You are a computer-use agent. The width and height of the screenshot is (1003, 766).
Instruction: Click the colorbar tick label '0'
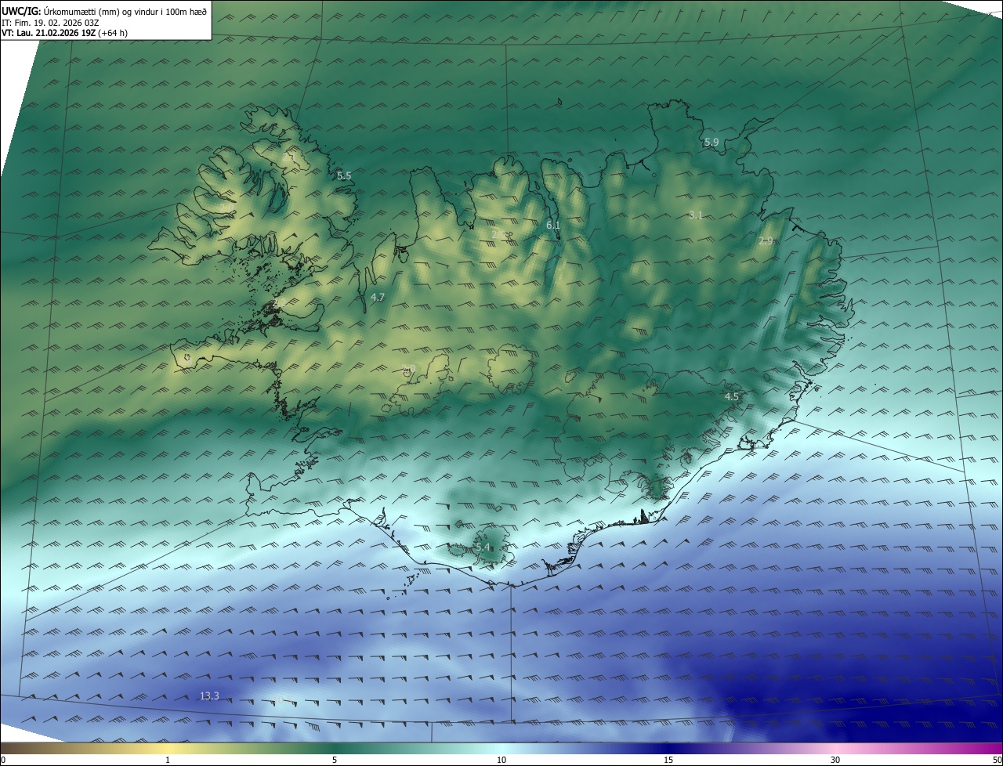tap(3, 760)
